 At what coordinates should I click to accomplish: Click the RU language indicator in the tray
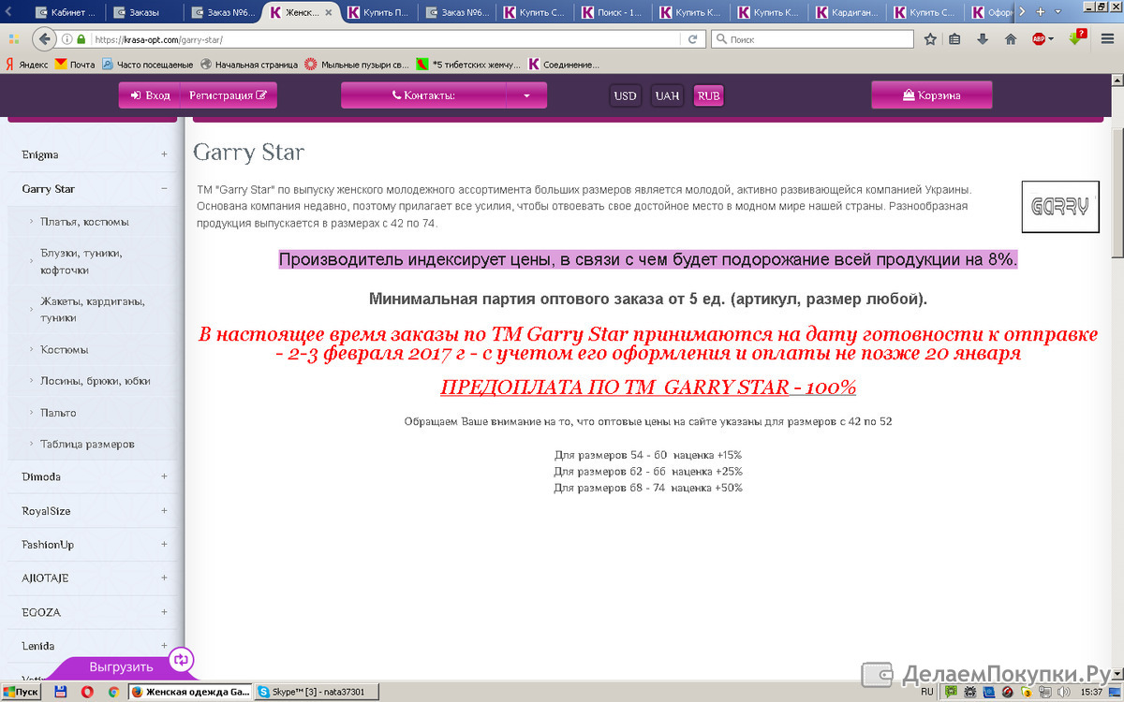click(x=927, y=692)
